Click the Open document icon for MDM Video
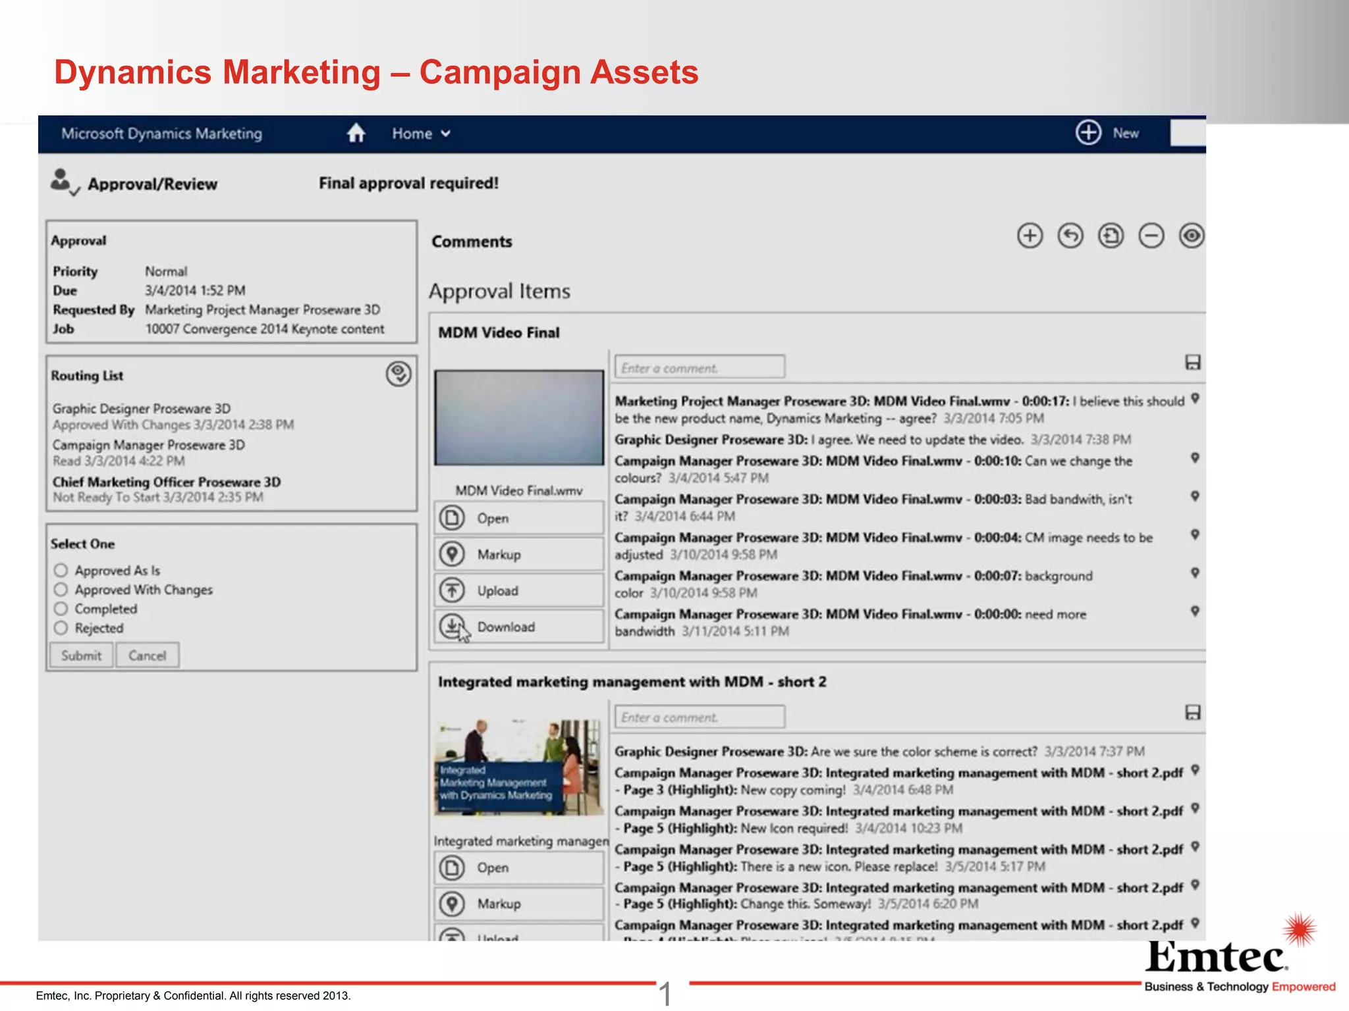 click(452, 518)
